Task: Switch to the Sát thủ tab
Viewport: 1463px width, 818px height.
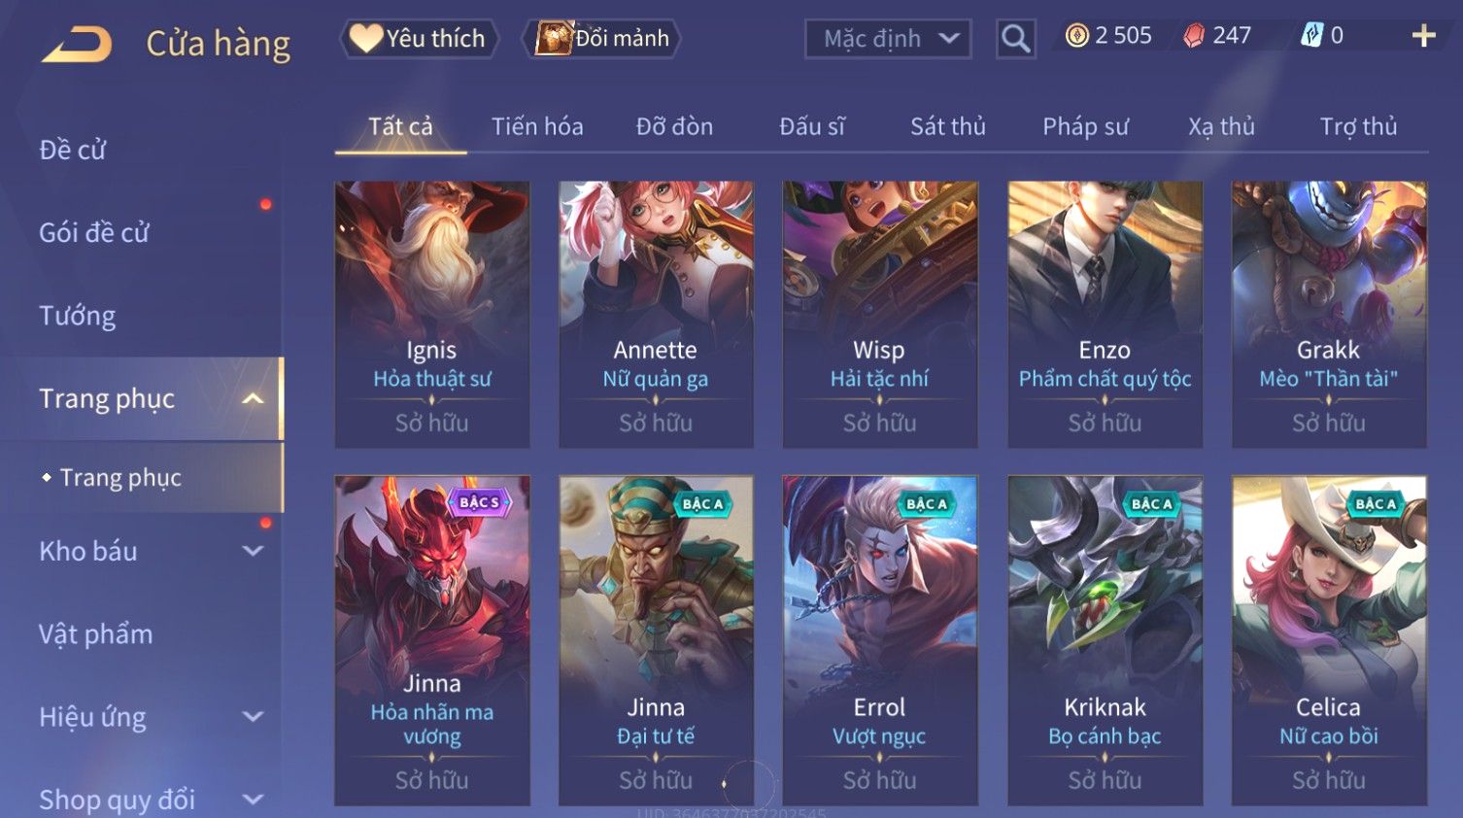Action: pyautogui.click(x=947, y=126)
